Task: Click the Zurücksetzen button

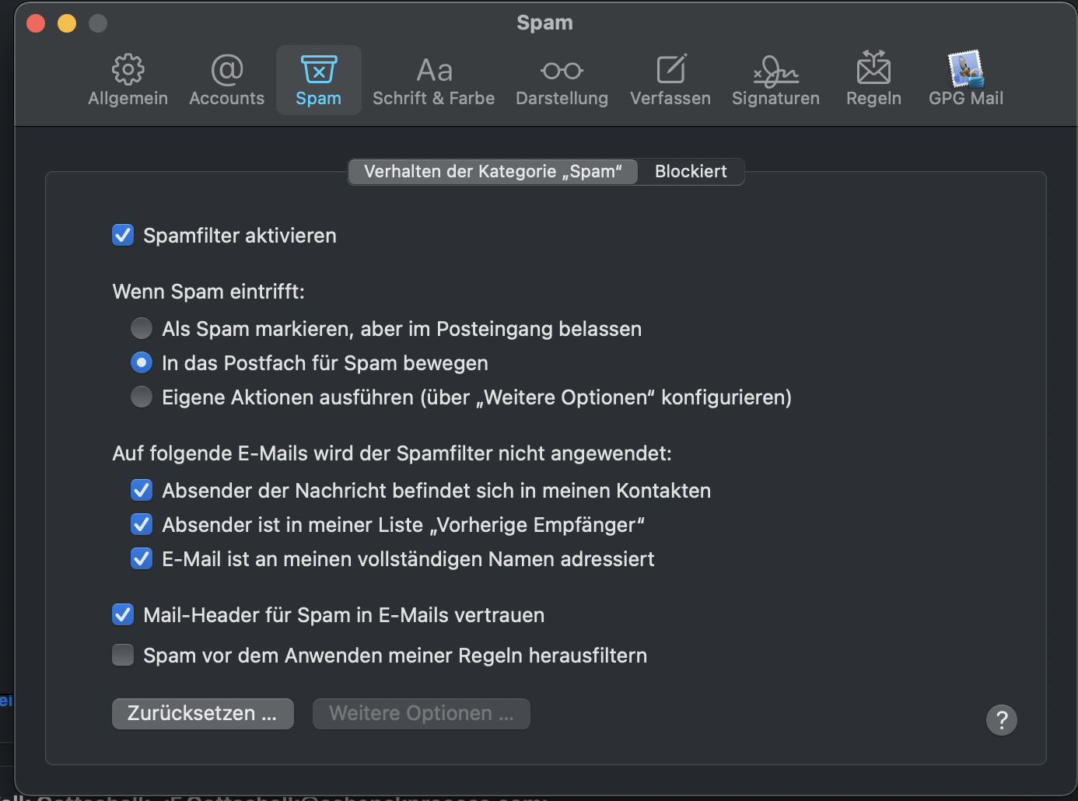Action: [202, 713]
